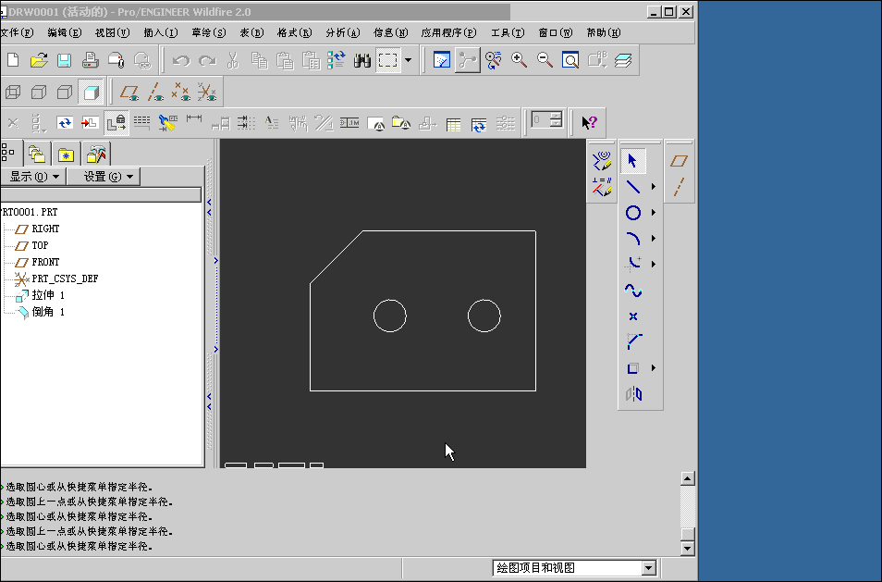Select the Line sketching tool
This screenshot has height=582, width=882.
coord(633,186)
